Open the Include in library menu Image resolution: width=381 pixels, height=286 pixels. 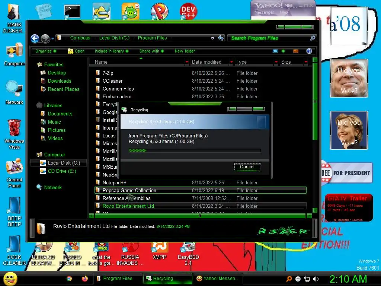click(x=112, y=51)
